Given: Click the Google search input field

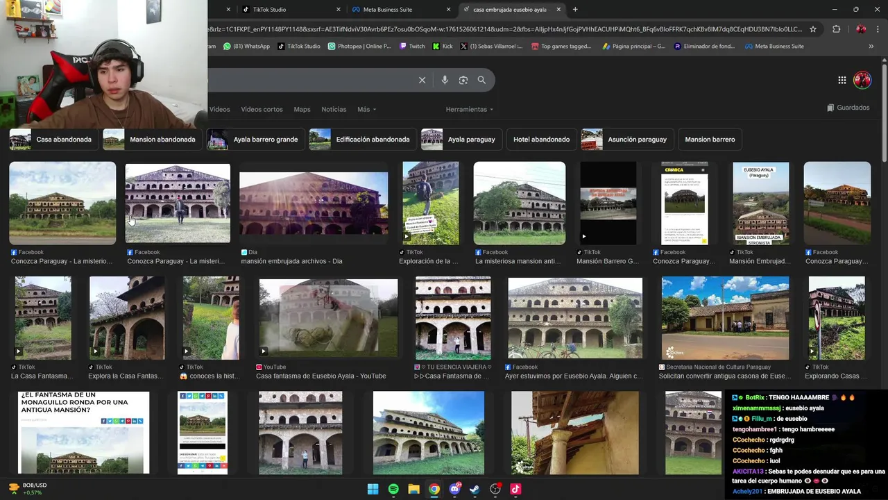Looking at the screenshot, I should 312,80.
